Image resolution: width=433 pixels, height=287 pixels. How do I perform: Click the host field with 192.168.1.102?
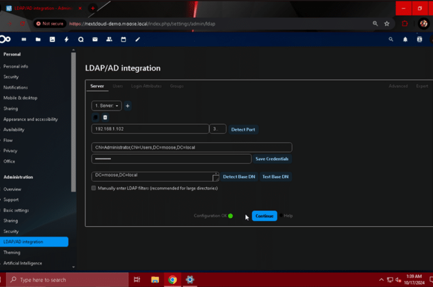click(x=150, y=129)
